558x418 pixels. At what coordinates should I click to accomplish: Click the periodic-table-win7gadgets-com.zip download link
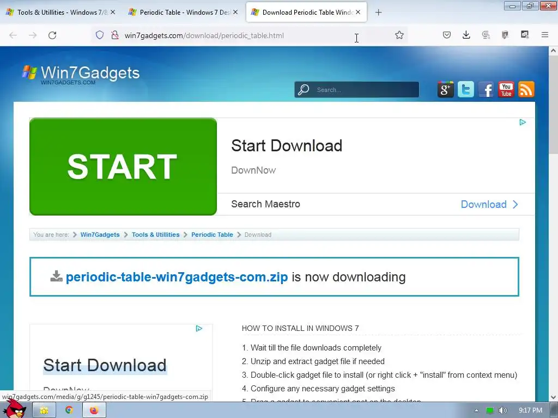click(x=177, y=277)
